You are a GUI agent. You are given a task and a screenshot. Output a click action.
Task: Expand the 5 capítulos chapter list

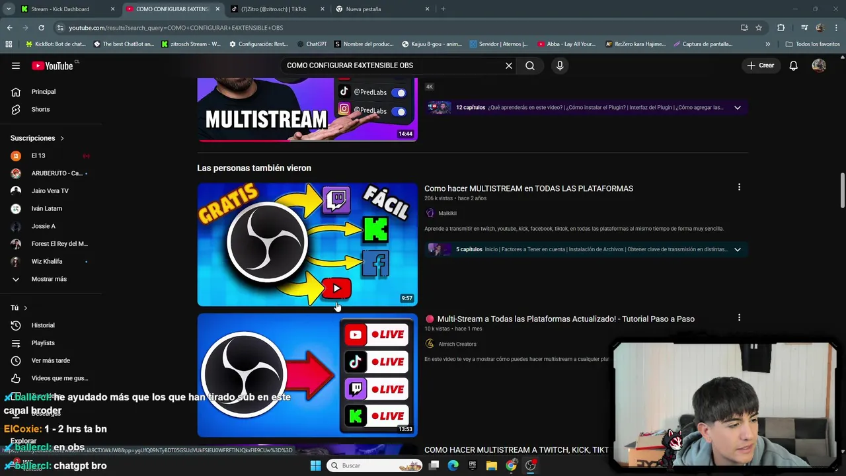pos(738,249)
